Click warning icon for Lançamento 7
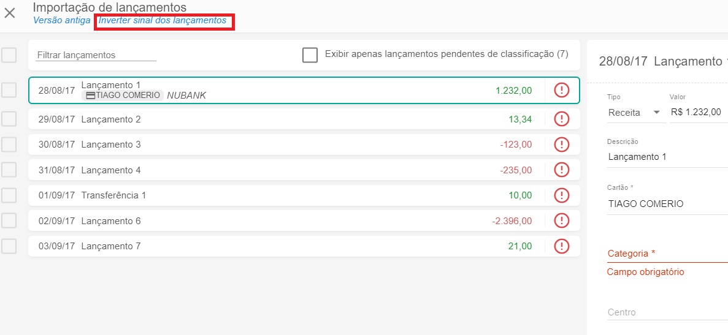This screenshot has height=335, width=728. (x=561, y=246)
